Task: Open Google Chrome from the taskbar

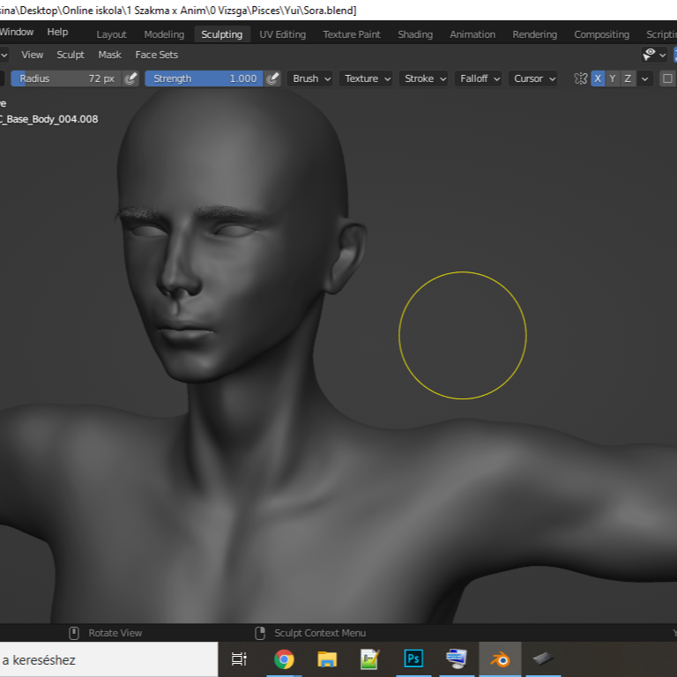Action: [x=284, y=658]
